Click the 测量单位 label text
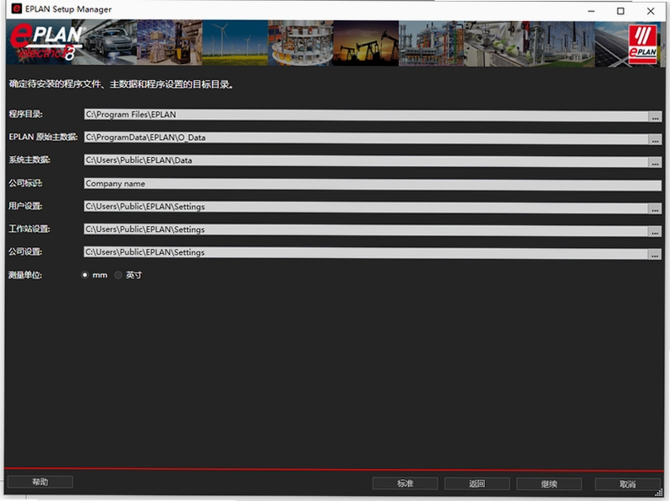Viewport: 670px width, 501px height. click(x=25, y=275)
